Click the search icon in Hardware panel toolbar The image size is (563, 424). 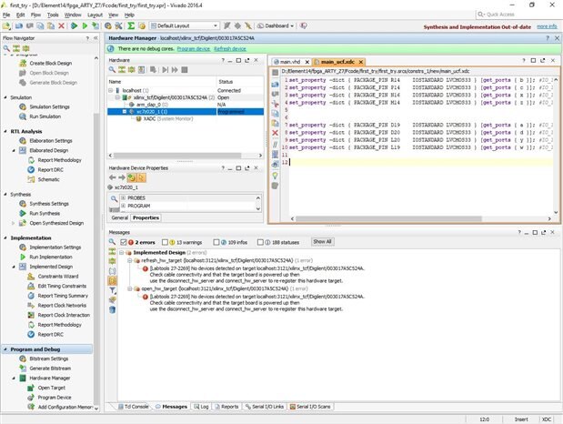coord(113,70)
